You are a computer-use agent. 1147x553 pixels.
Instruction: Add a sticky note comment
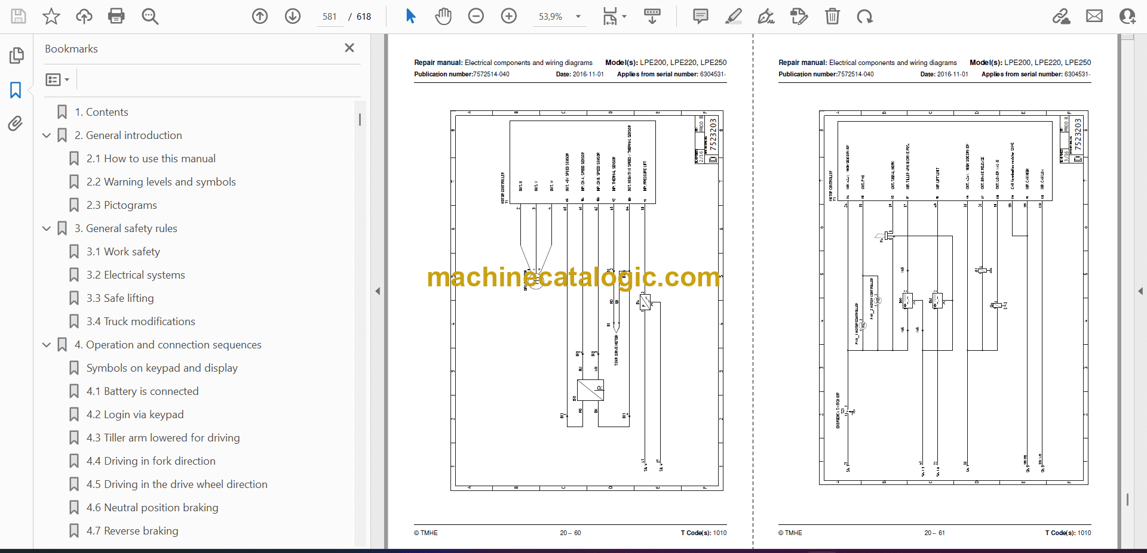click(x=701, y=16)
